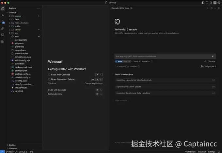Mark the Code with Cascade step as done
The image size is (222, 153).
coord(49,75)
